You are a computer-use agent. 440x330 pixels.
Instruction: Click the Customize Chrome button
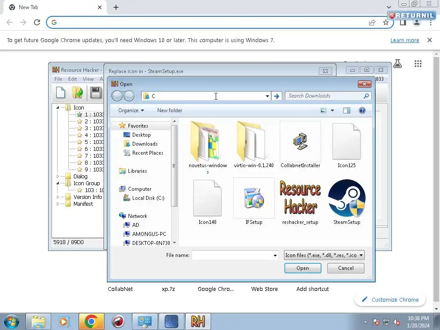pos(390,299)
